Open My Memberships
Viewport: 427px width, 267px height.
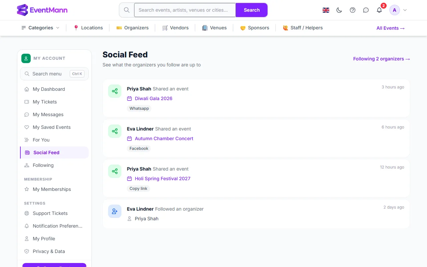click(54, 189)
